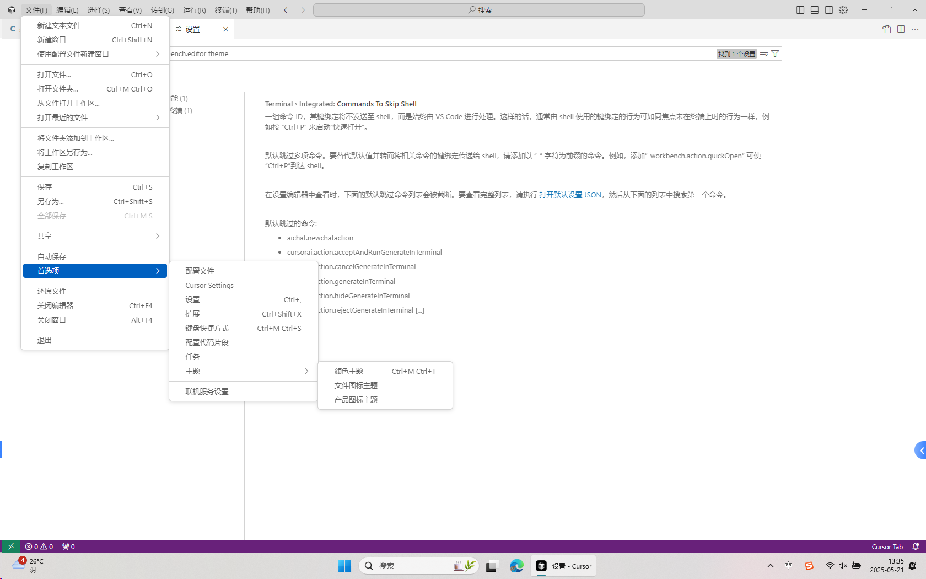Click the 搜索 command center input field
Viewport: 926px width, 579px height.
click(x=479, y=9)
